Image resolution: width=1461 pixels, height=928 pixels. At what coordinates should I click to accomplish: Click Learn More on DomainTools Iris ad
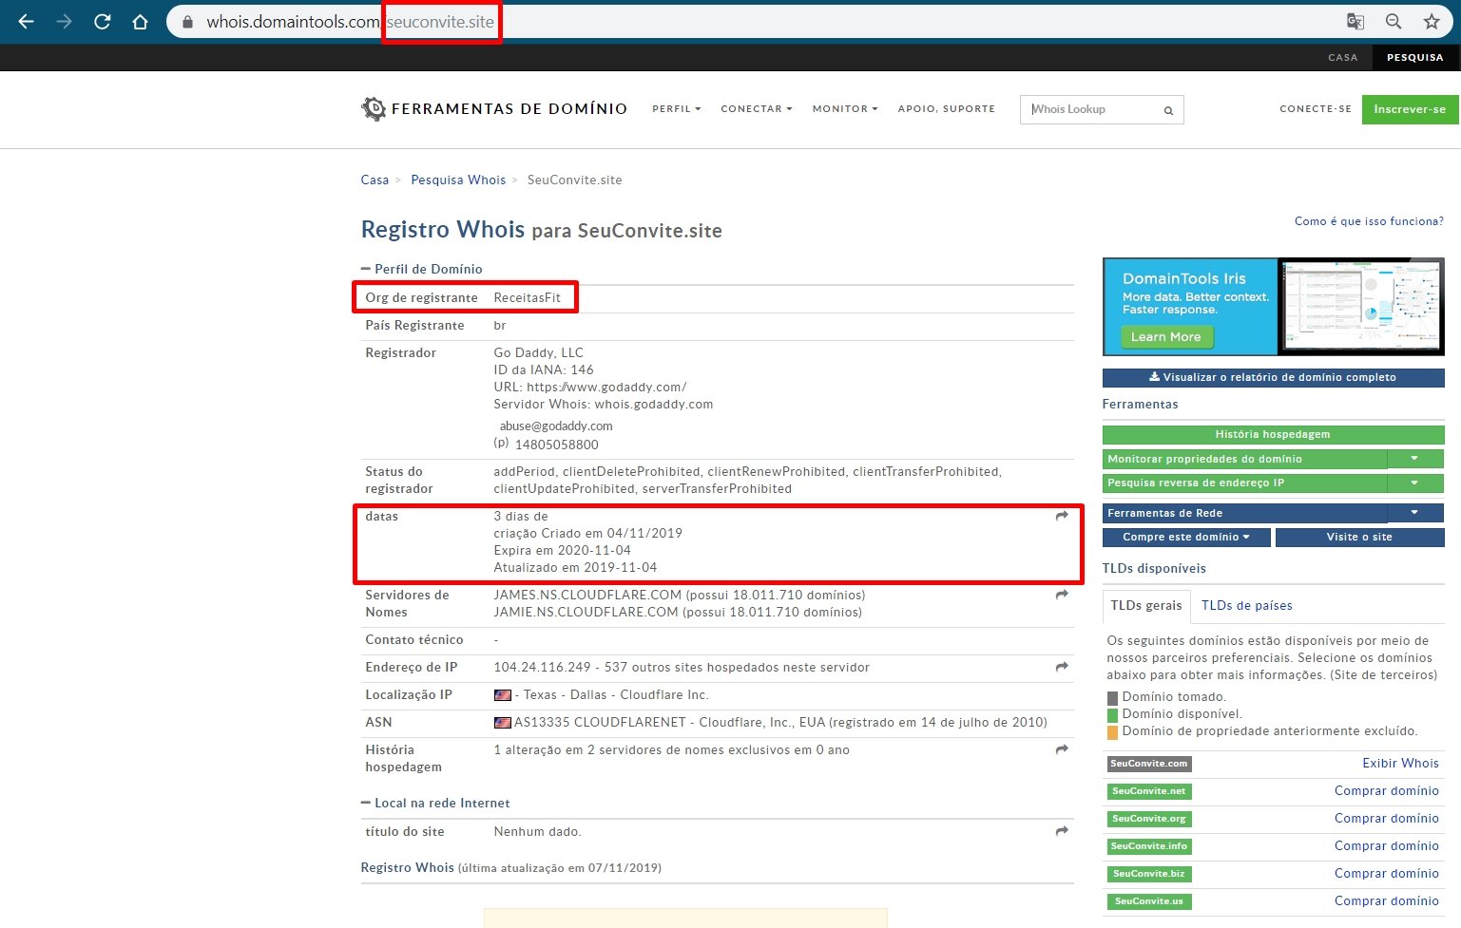click(1165, 337)
